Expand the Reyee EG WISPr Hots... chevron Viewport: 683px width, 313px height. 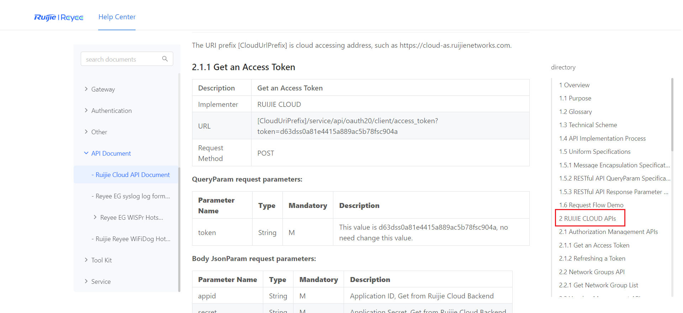click(95, 217)
